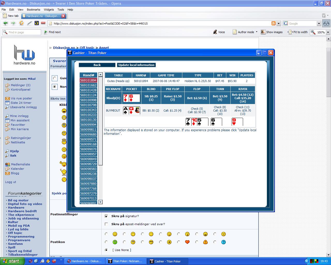Screen dimensions: 331x265
Task: Toggle Fit to width in view bar
Action: click(x=298, y=32)
